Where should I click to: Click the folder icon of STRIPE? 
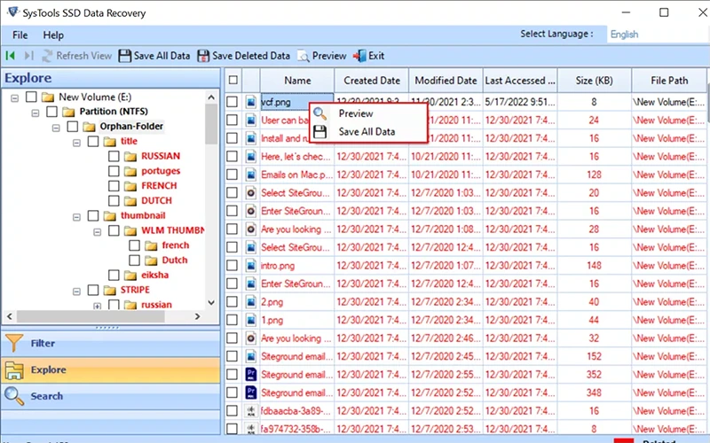point(109,291)
